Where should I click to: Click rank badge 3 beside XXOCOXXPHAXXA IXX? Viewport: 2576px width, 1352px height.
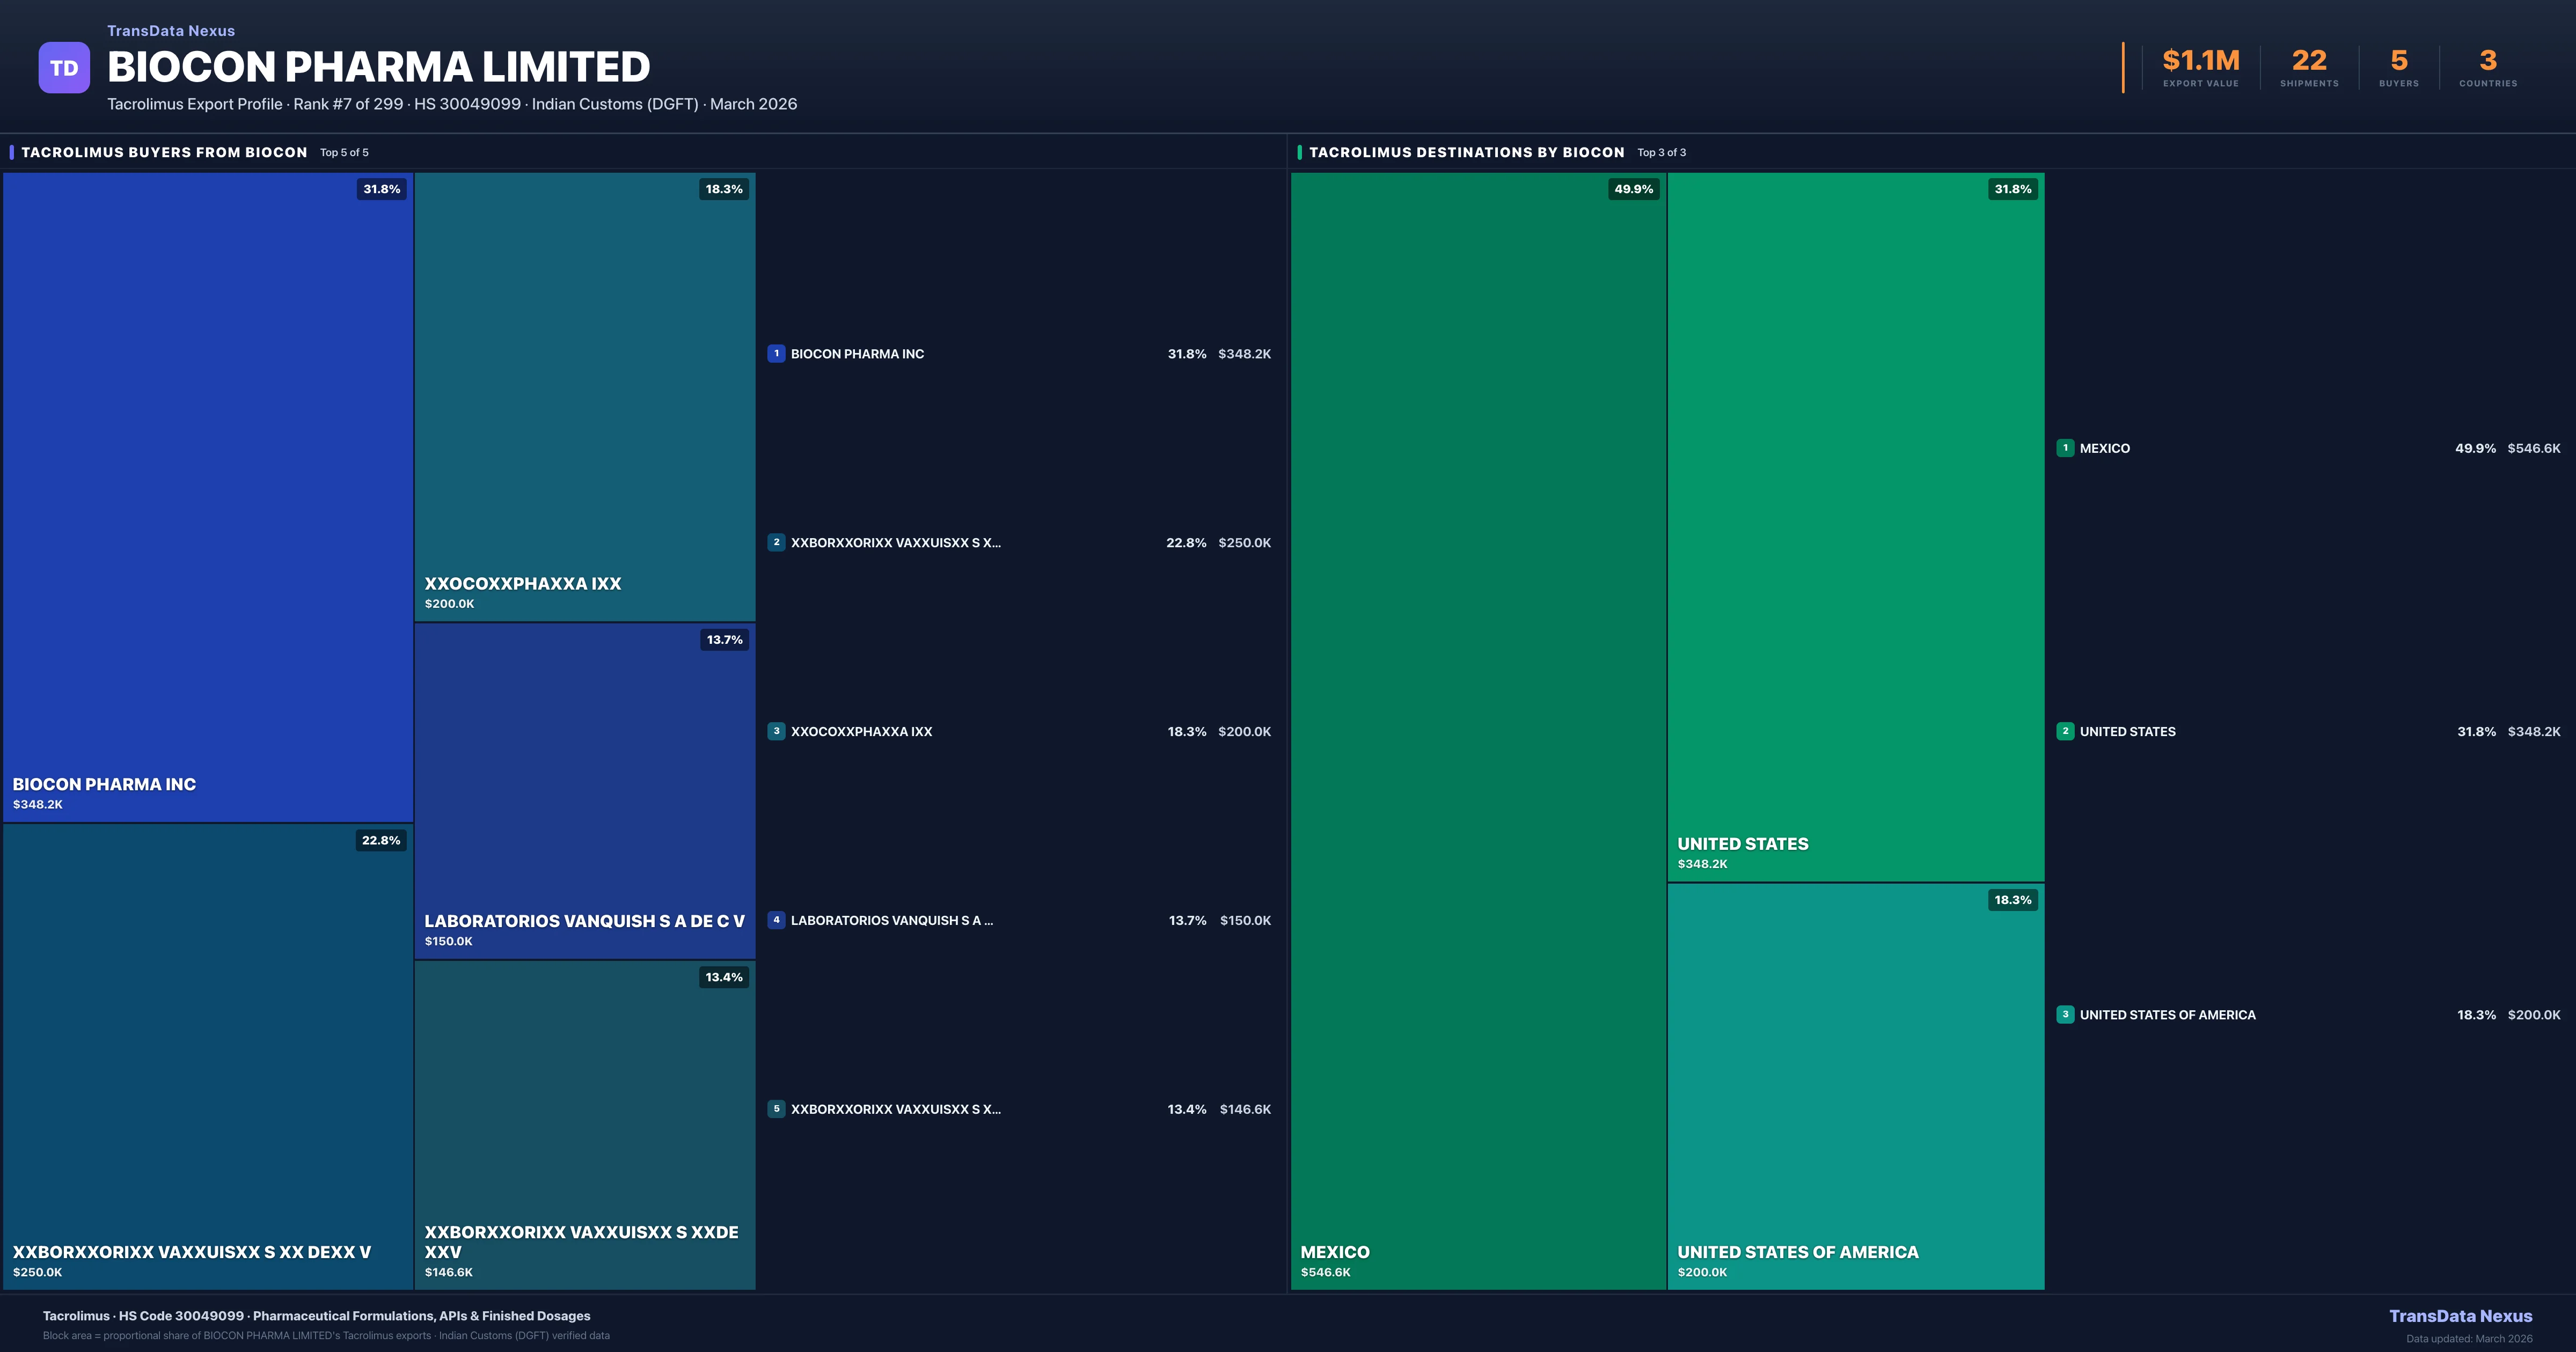776,731
